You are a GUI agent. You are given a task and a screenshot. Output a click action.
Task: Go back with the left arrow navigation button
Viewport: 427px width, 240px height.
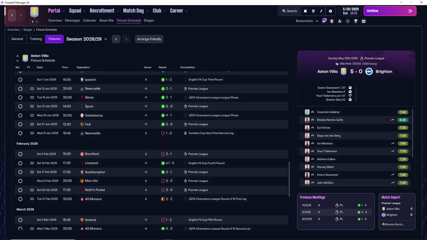point(12,15)
